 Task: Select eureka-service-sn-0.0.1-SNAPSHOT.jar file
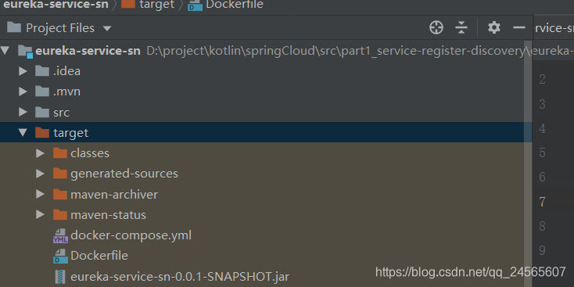(180, 276)
